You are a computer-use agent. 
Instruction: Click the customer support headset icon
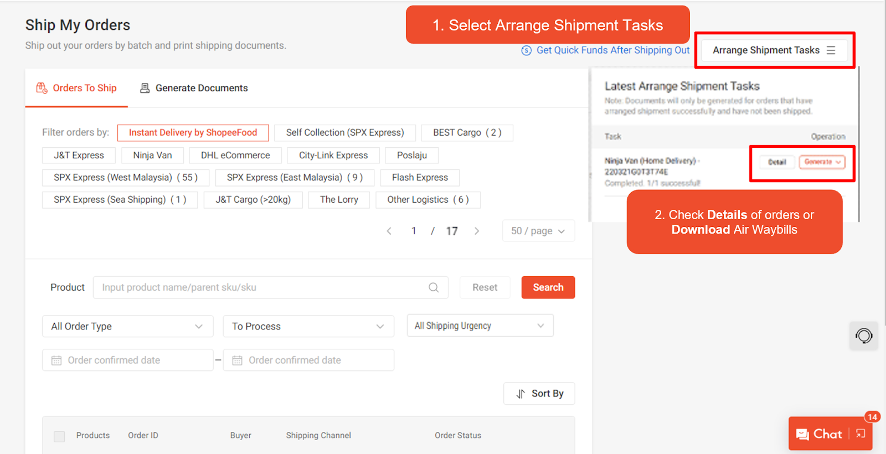pyautogui.click(x=864, y=336)
